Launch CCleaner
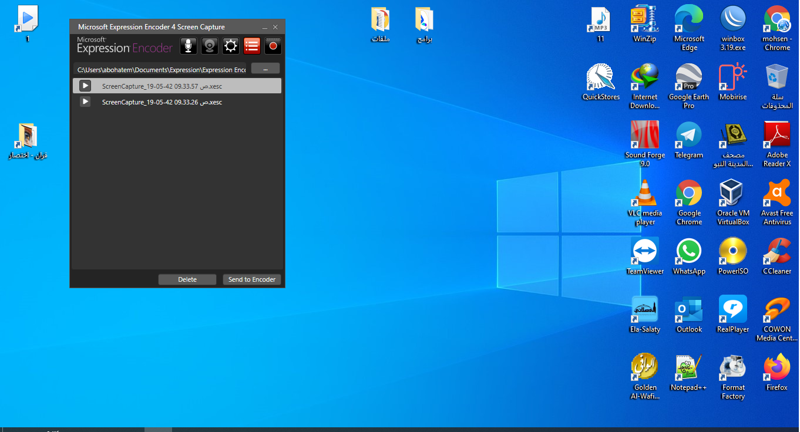Screen dimensions: 800x432 tap(777, 256)
